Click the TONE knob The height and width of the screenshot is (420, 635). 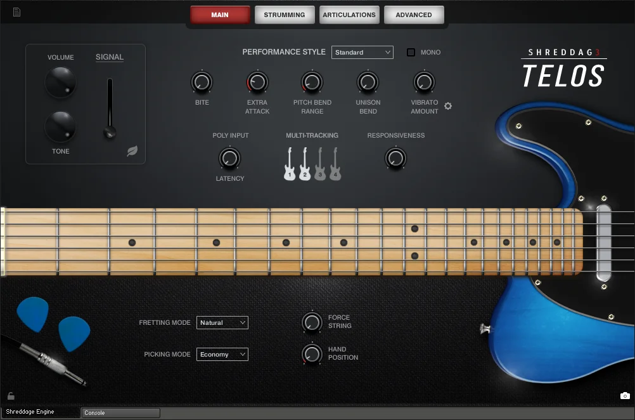point(60,127)
